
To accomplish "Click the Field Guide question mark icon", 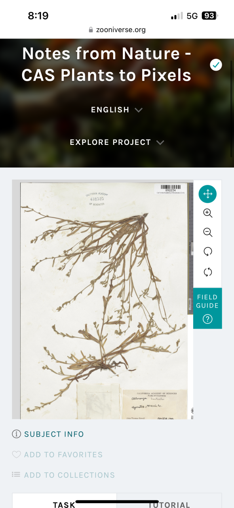I will [x=207, y=319].
